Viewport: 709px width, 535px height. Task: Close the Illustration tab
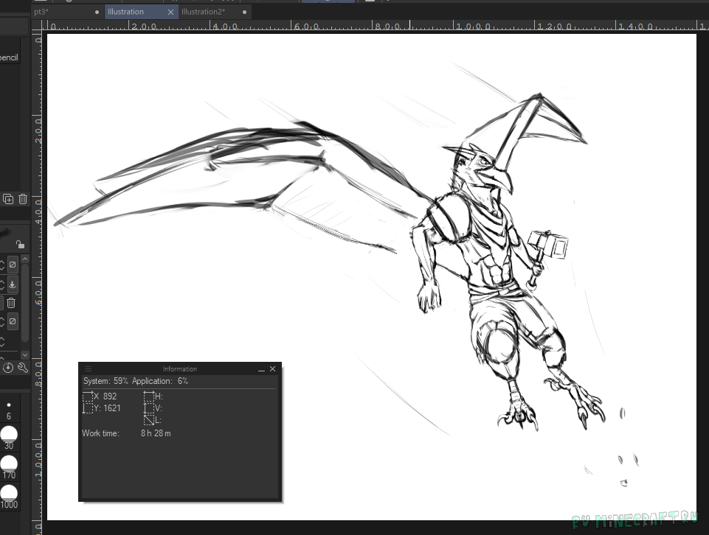pos(171,12)
